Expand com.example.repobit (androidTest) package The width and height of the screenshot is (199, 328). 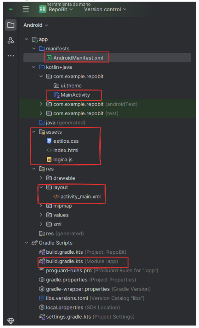pos(41,104)
